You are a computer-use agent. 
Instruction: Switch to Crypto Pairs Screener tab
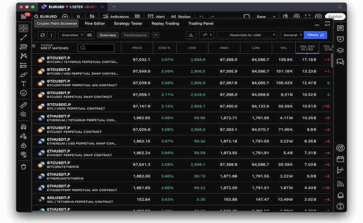pyautogui.click(x=57, y=23)
